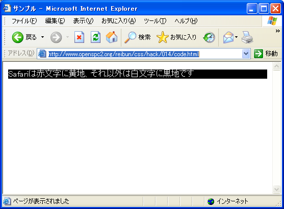Click the Safari black-background text line
This screenshot has height=209, width=284.
(138, 74)
